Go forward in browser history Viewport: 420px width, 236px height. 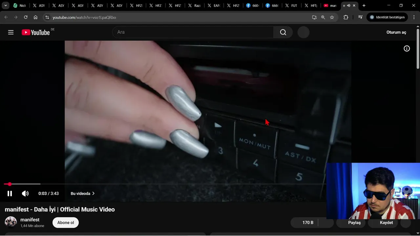tap(16, 17)
